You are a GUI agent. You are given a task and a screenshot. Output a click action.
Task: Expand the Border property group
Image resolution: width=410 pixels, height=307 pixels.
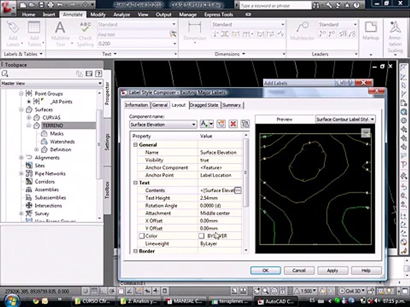(135, 251)
